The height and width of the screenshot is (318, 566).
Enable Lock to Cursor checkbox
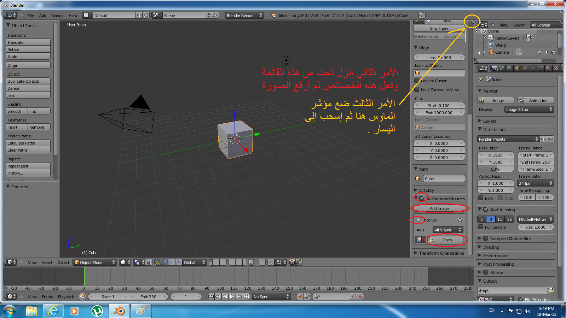(x=417, y=81)
